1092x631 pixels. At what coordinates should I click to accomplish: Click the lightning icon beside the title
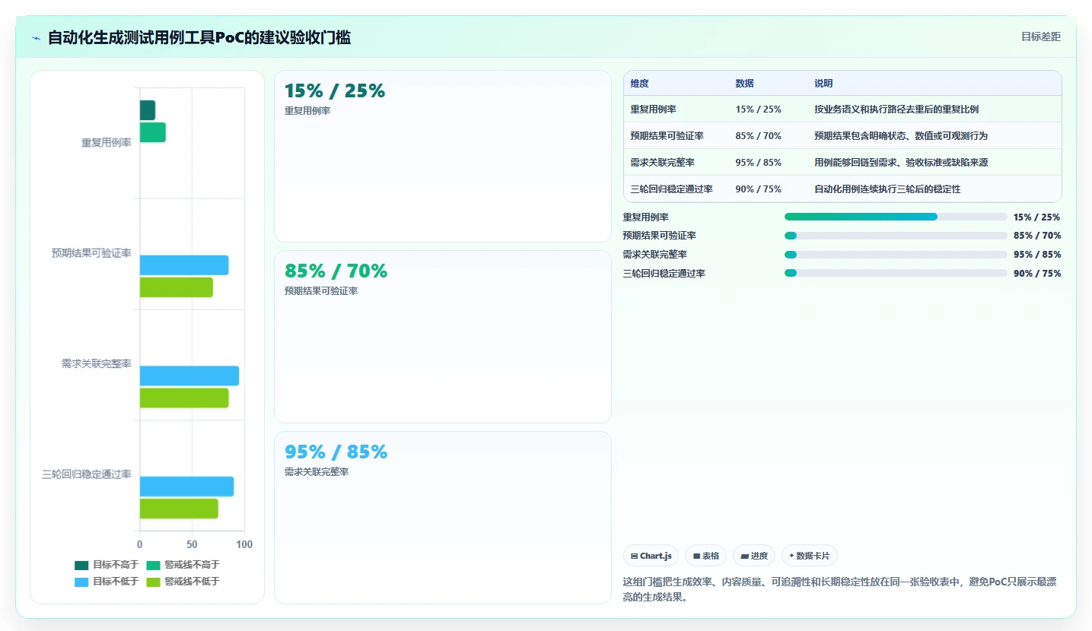click(x=36, y=38)
